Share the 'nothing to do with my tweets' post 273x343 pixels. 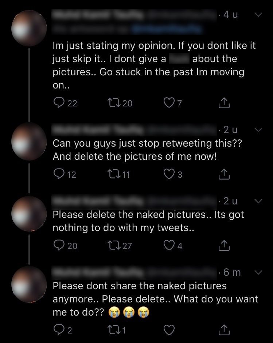click(224, 246)
